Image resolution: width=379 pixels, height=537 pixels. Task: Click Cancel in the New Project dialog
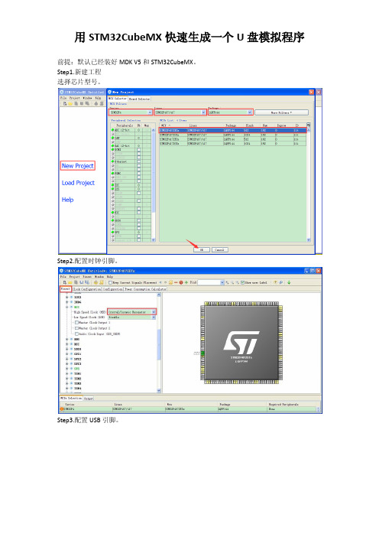tap(219, 249)
